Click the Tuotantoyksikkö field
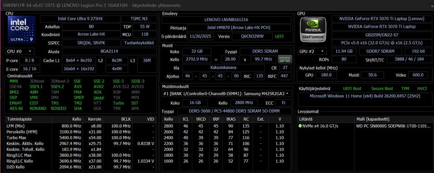Viewport: 434px width, 173px height. click(x=139, y=43)
